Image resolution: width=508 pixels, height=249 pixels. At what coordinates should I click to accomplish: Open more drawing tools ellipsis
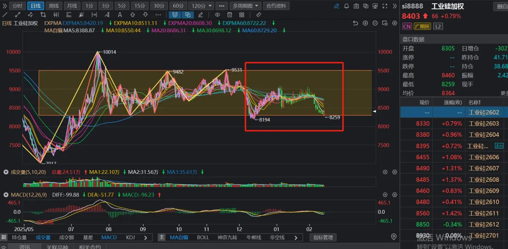tap(158, 15)
